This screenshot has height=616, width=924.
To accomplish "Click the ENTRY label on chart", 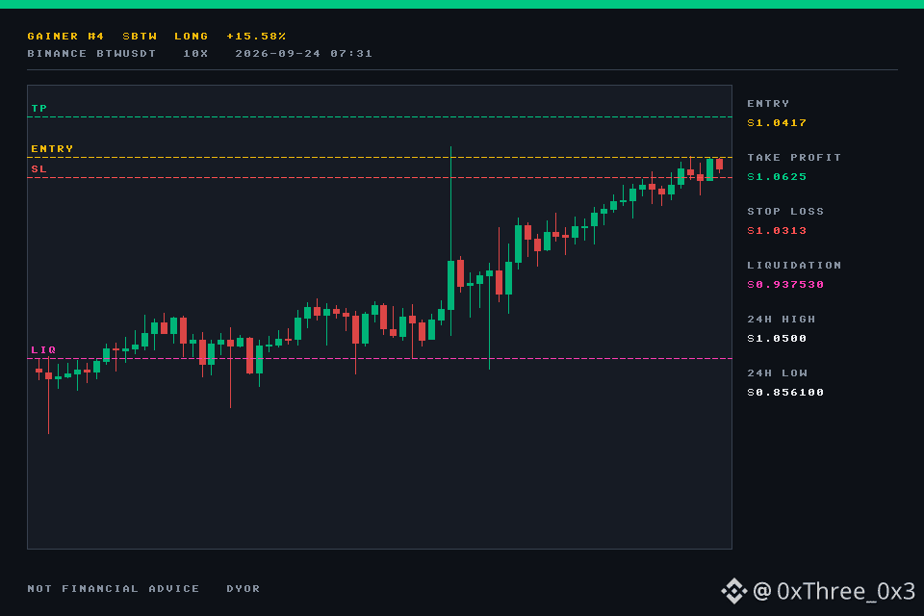I will pos(52,148).
